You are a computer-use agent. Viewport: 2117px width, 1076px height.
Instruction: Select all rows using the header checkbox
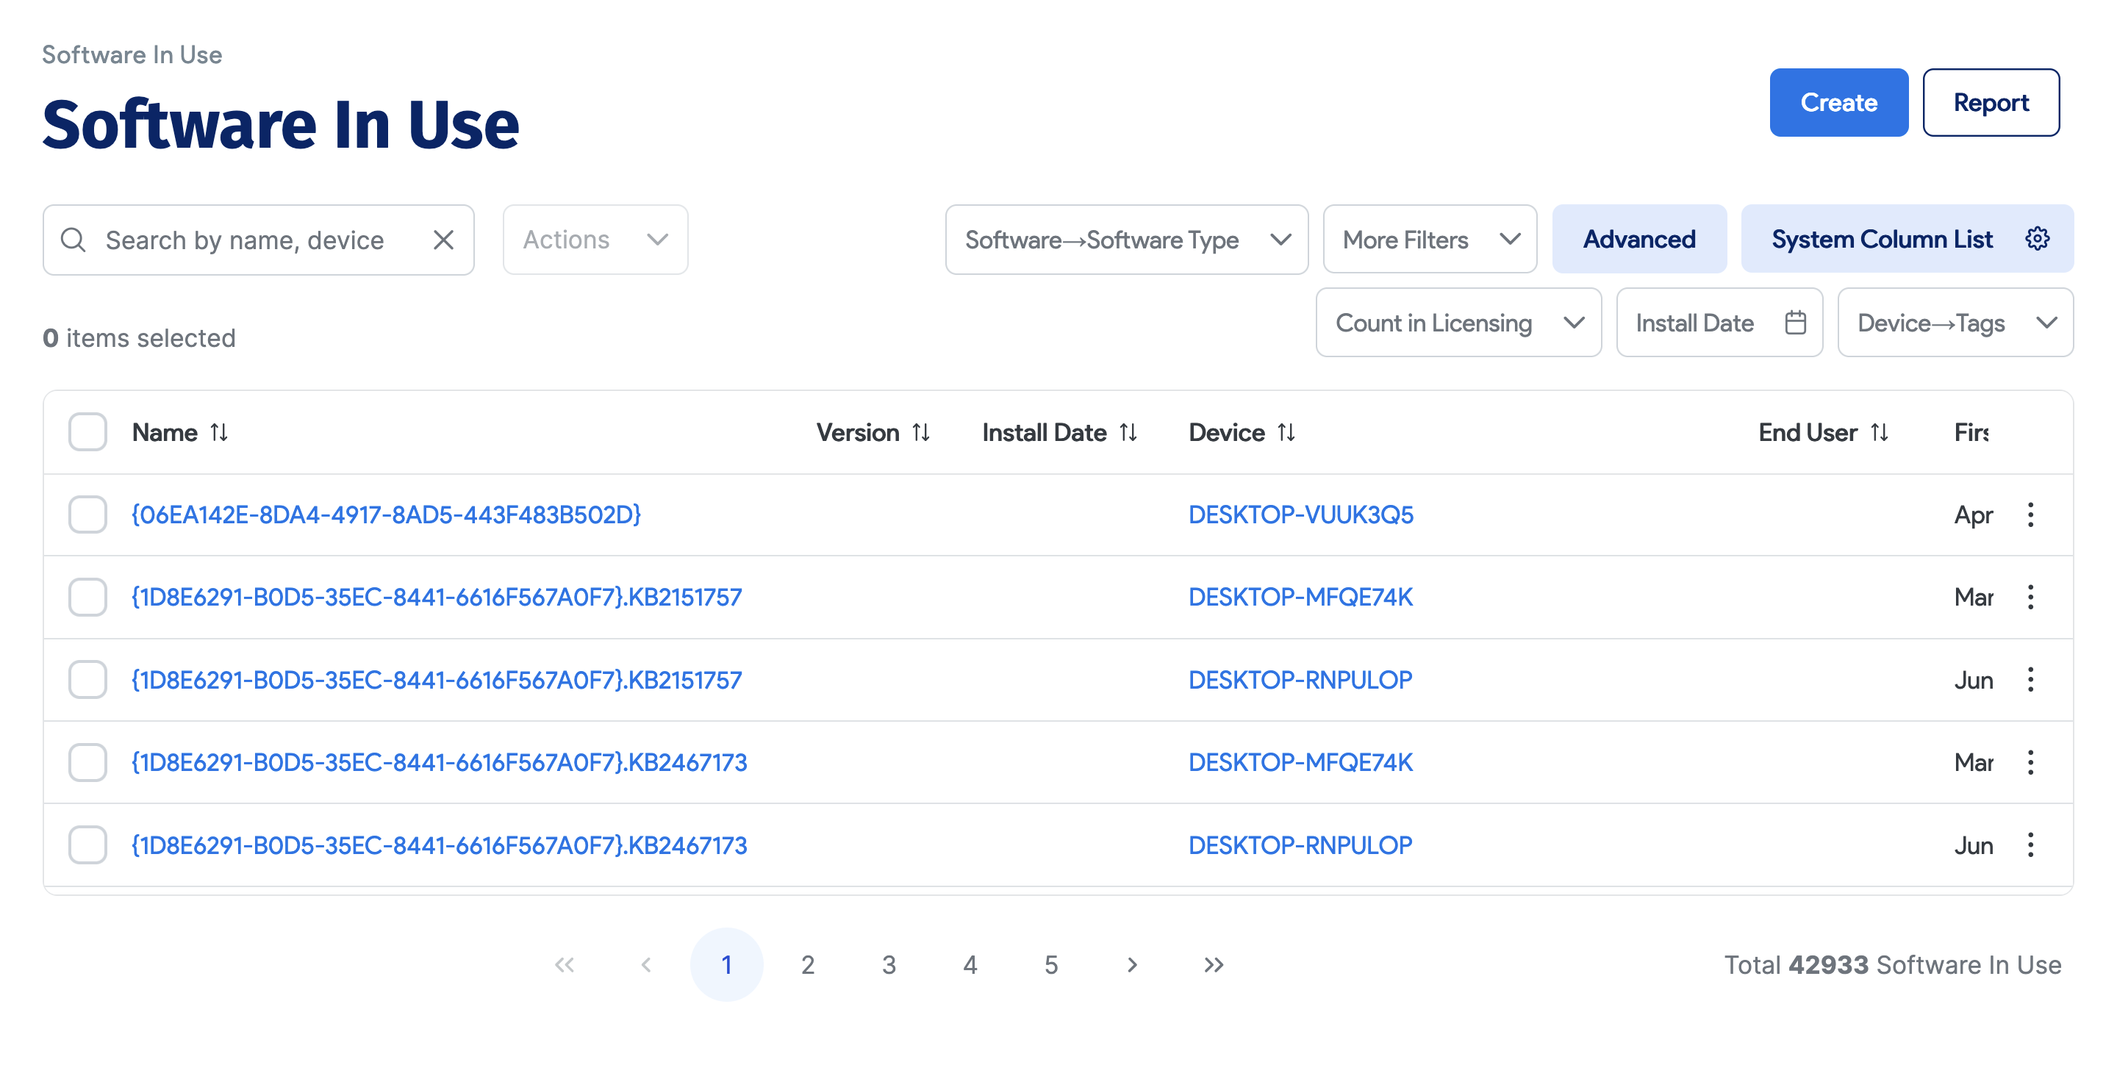pos(87,431)
